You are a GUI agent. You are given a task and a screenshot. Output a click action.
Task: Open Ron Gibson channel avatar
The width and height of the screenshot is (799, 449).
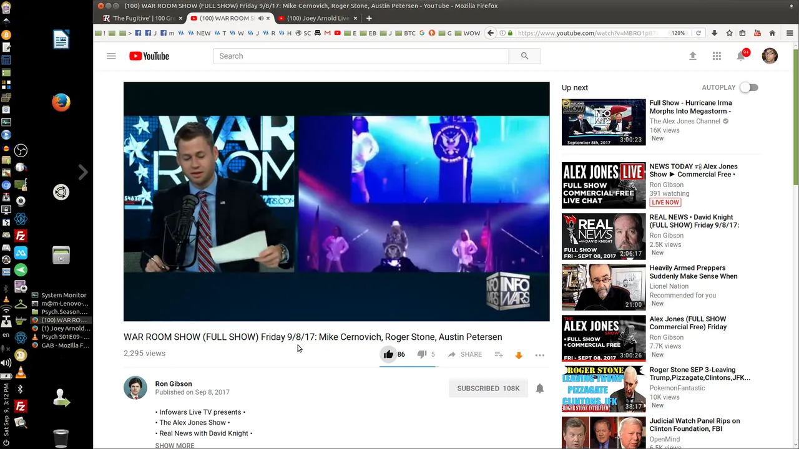tap(135, 388)
